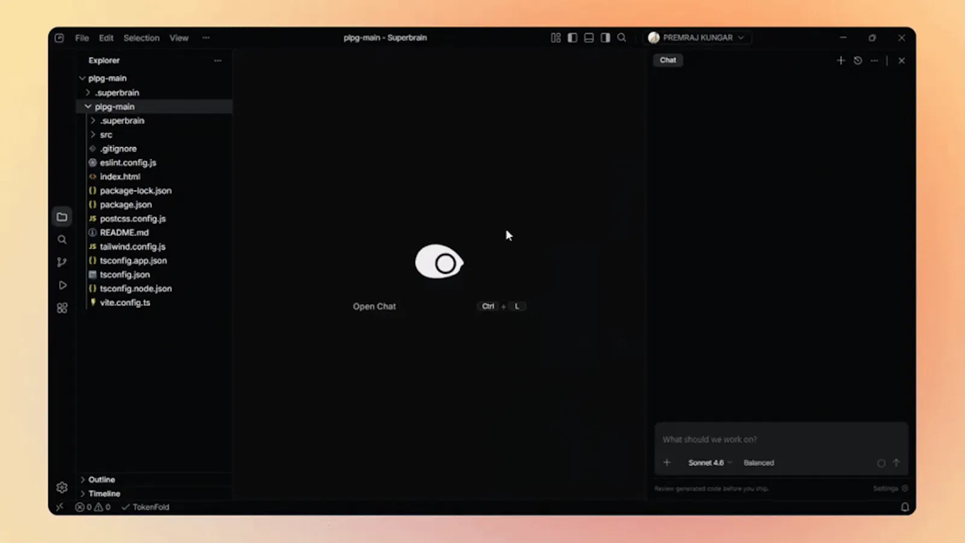The height and width of the screenshot is (543, 965).
Task: Toggle the primary side bar
Action: click(572, 37)
